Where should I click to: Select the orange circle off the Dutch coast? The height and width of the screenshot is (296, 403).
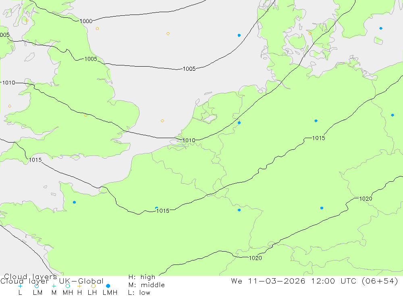coord(162,121)
